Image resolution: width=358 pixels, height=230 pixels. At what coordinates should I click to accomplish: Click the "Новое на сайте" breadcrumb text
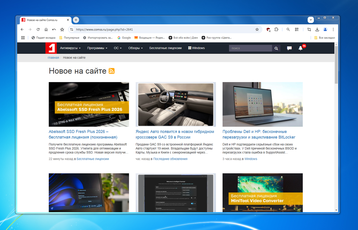point(74,58)
